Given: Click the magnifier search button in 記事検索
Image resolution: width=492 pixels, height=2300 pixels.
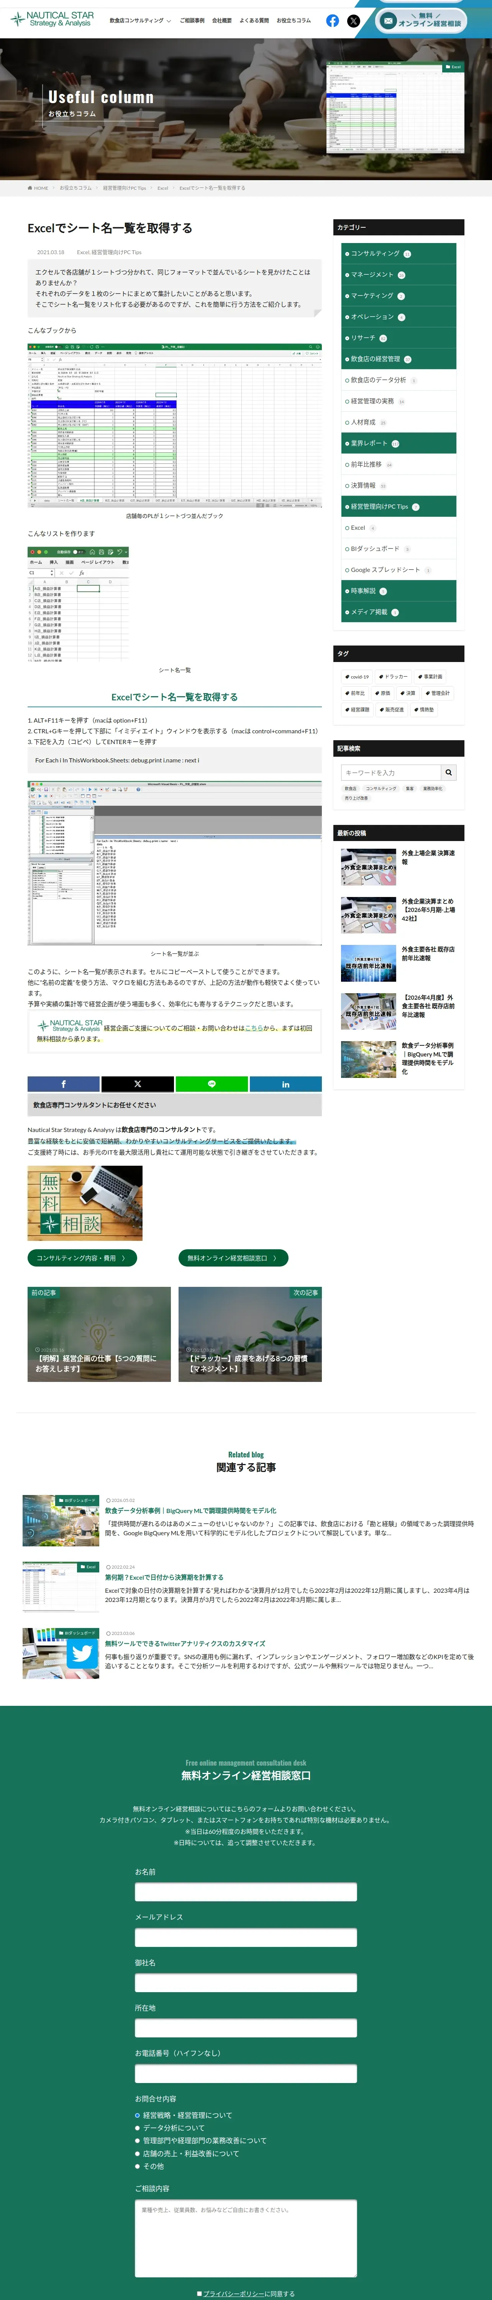Looking at the screenshot, I should click(x=449, y=772).
